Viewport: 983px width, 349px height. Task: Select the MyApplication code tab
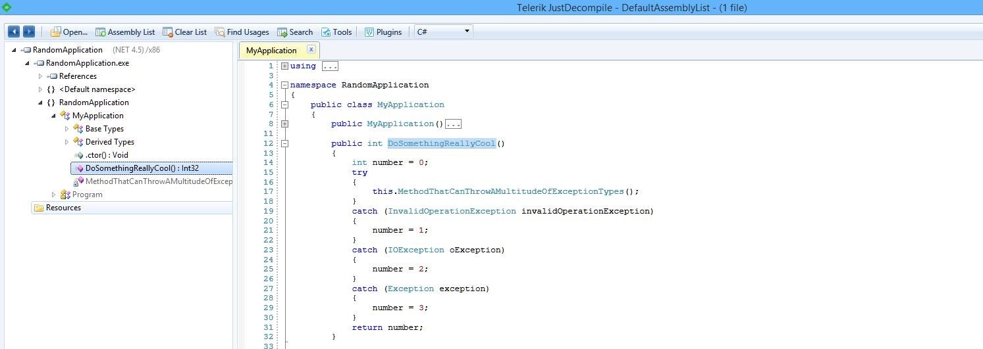[x=271, y=51]
